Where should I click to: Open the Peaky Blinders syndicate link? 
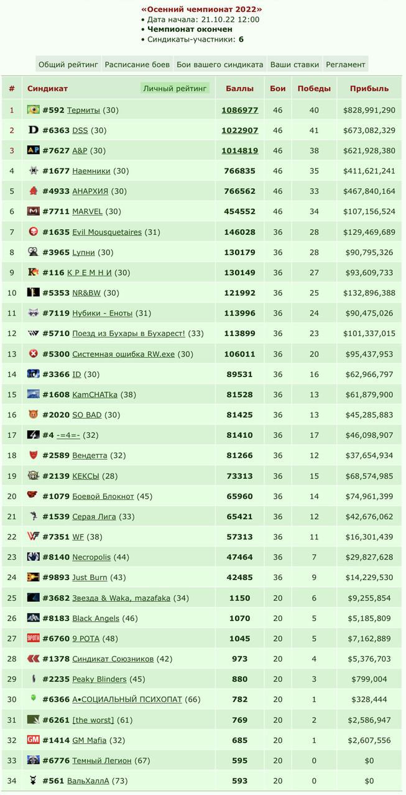(99, 679)
